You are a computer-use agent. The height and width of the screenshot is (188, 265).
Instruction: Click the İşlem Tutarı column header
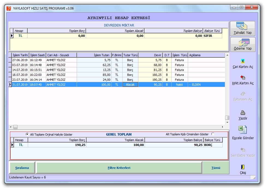point(94,55)
